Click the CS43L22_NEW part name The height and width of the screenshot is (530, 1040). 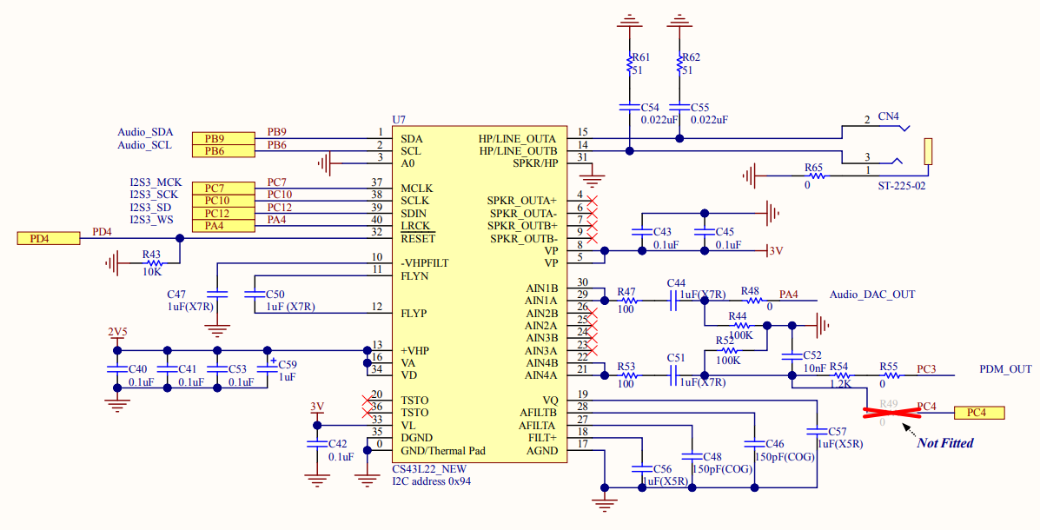click(x=429, y=469)
